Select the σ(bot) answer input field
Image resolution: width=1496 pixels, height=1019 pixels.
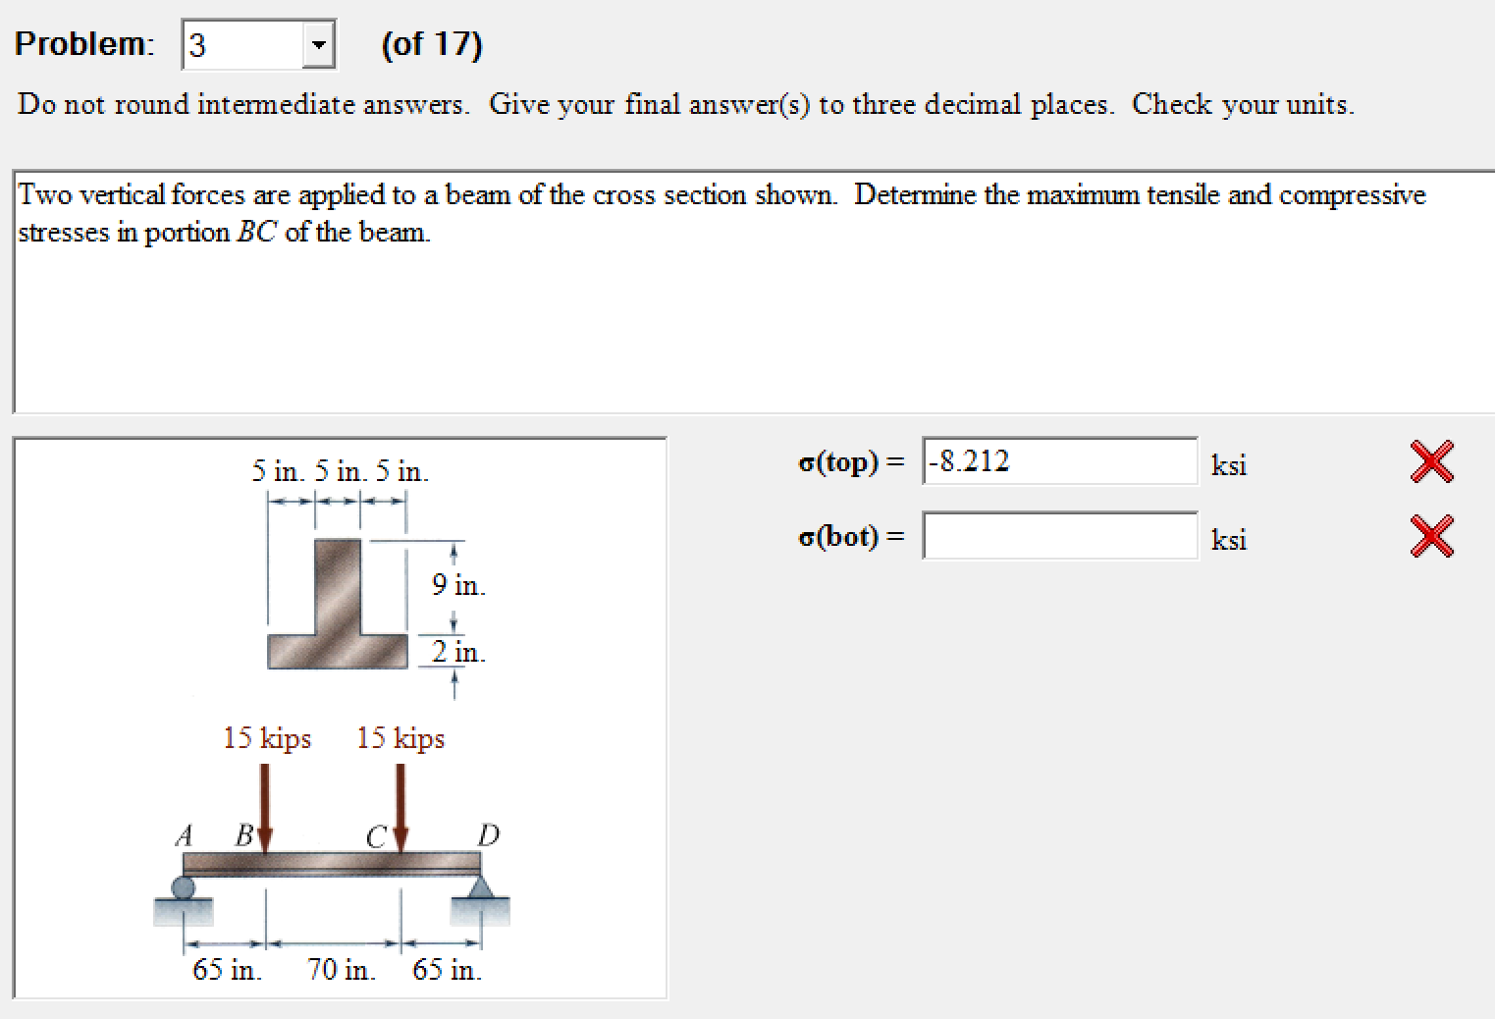click(1060, 536)
